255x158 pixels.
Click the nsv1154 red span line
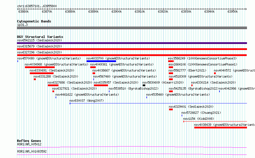pyautogui.click(x=215, y=122)
